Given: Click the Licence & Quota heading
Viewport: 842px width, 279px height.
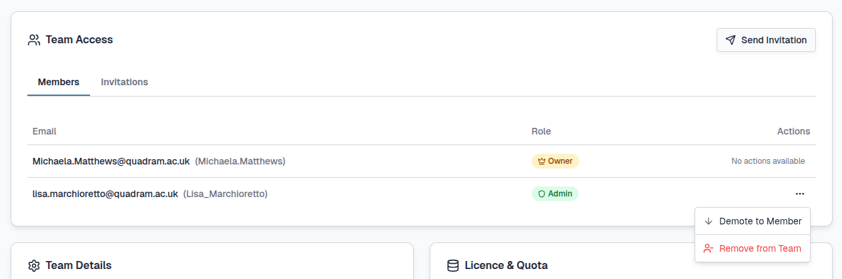Looking at the screenshot, I should [x=506, y=266].
